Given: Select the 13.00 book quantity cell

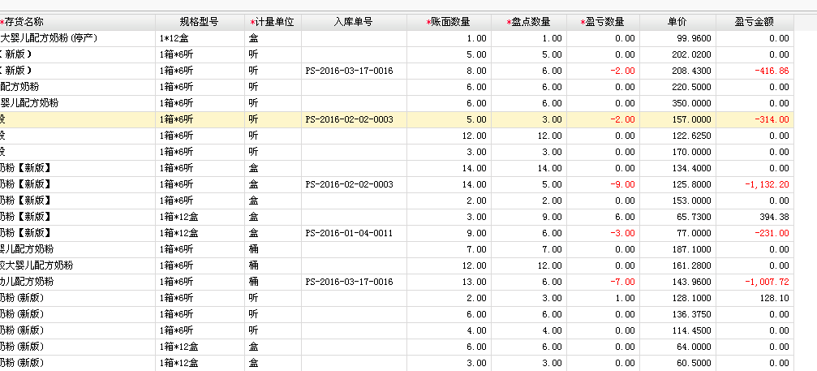Looking at the screenshot, I should point(449,282).
